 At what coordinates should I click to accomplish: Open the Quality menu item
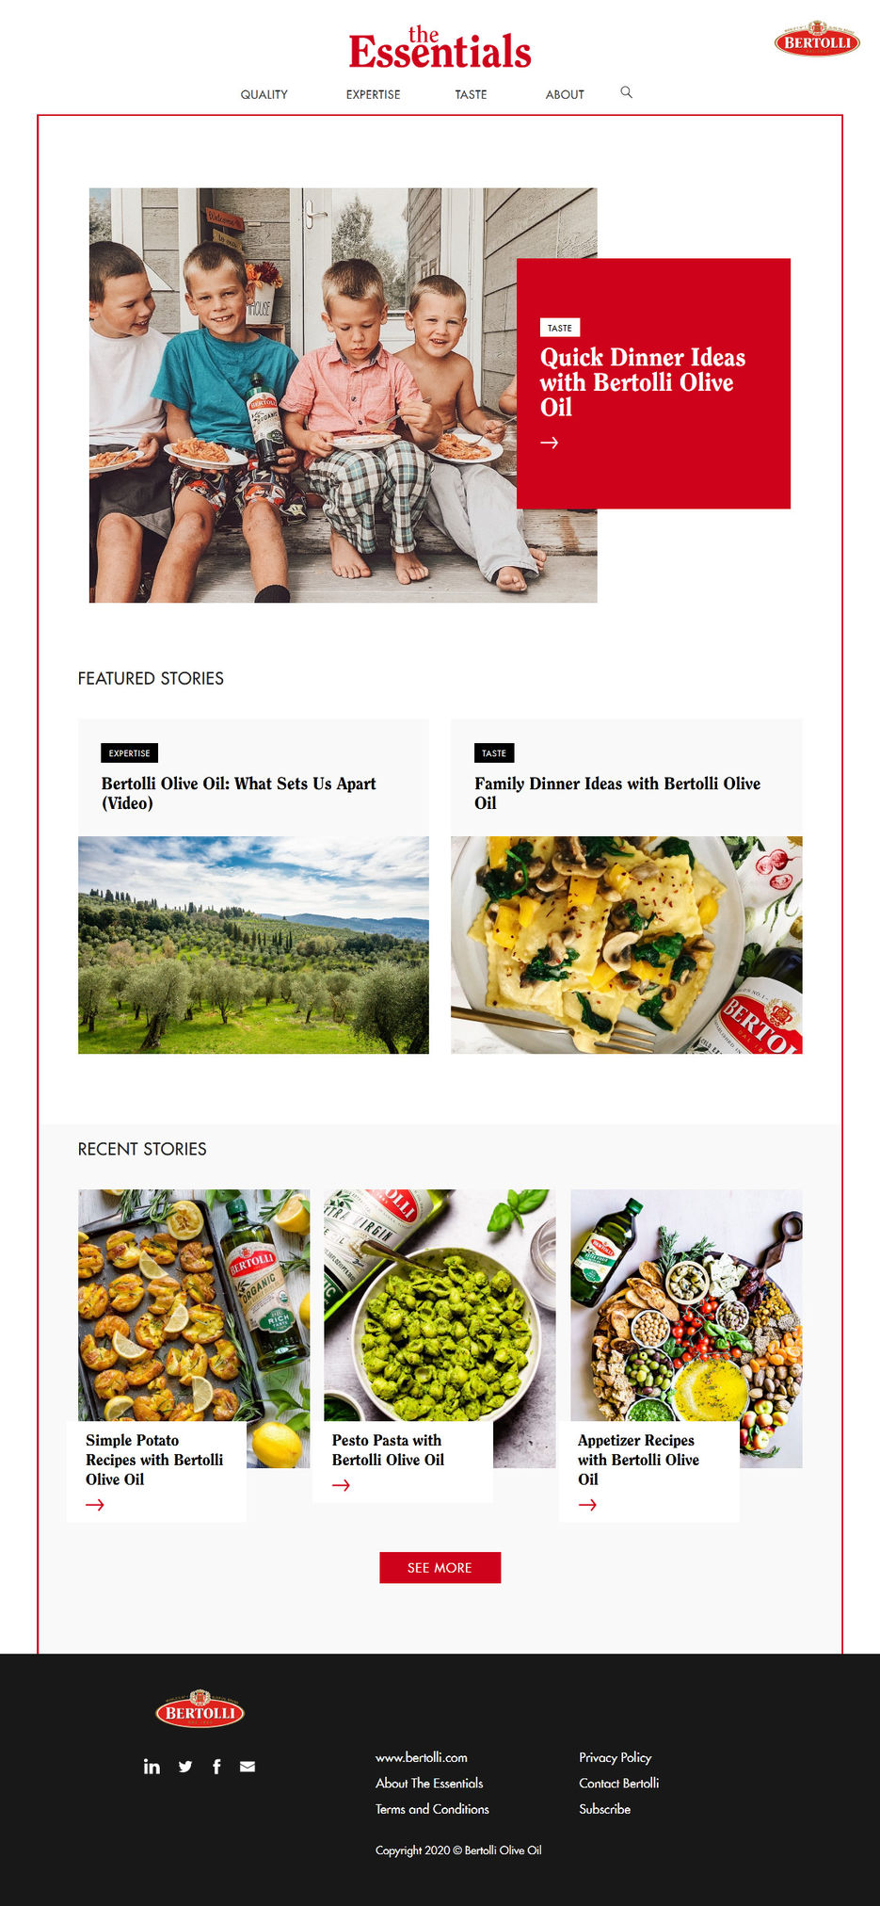click(264, 94)
